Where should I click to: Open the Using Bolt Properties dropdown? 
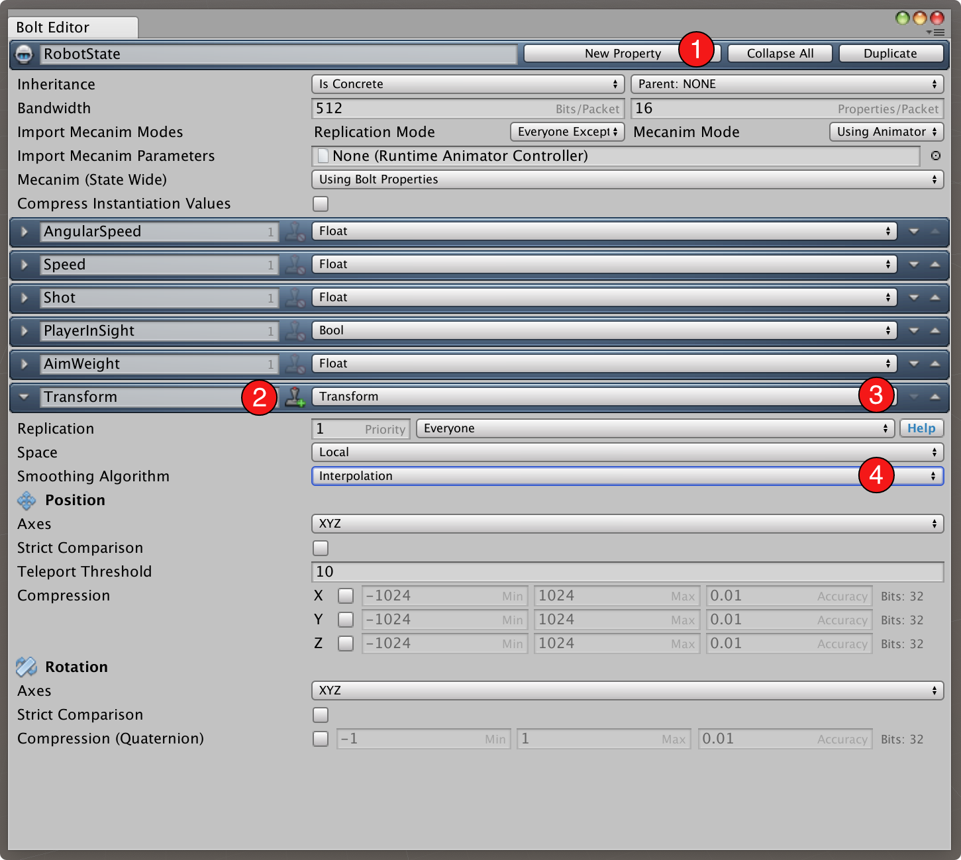[628, 179]
